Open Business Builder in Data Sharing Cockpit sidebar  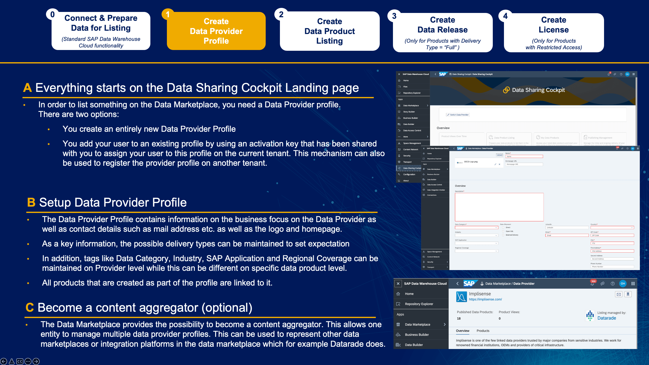[x=413, y=118]
